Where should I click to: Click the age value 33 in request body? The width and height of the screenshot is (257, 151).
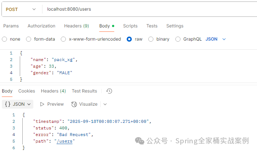tap(51, 66)
